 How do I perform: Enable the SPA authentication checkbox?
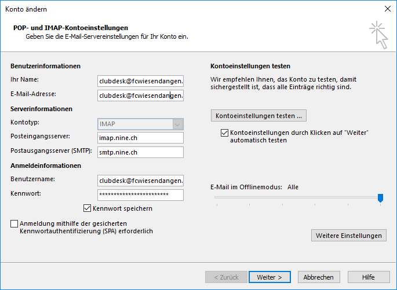pos(14,223)
